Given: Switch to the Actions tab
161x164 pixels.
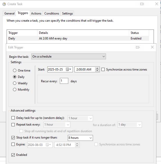Looking at the screenshot, I should (x=36, y=13).
